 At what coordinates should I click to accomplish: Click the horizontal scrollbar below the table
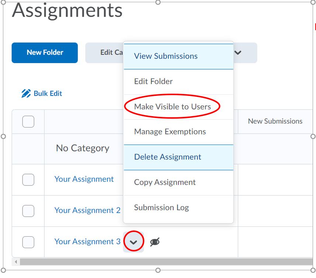tap(162, 261)
